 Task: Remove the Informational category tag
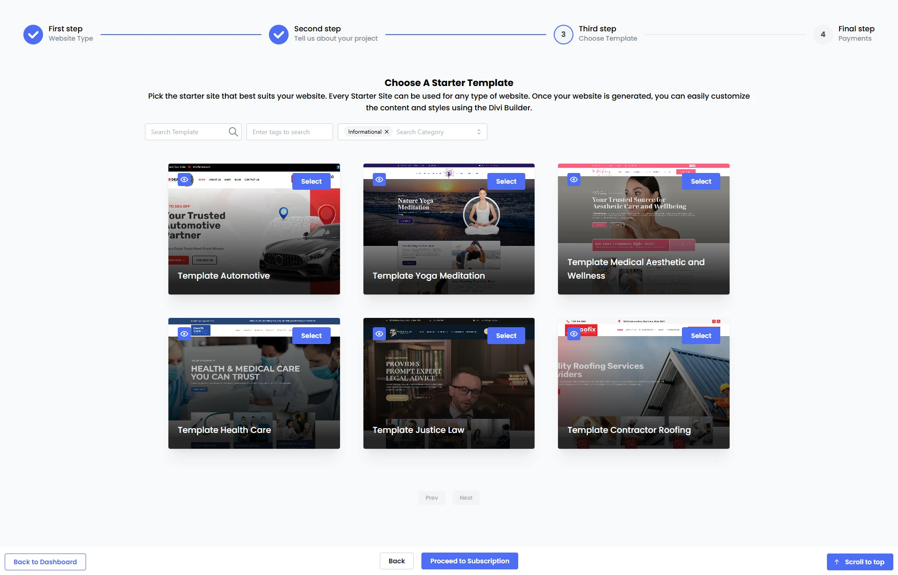click(x=387, y=132)
